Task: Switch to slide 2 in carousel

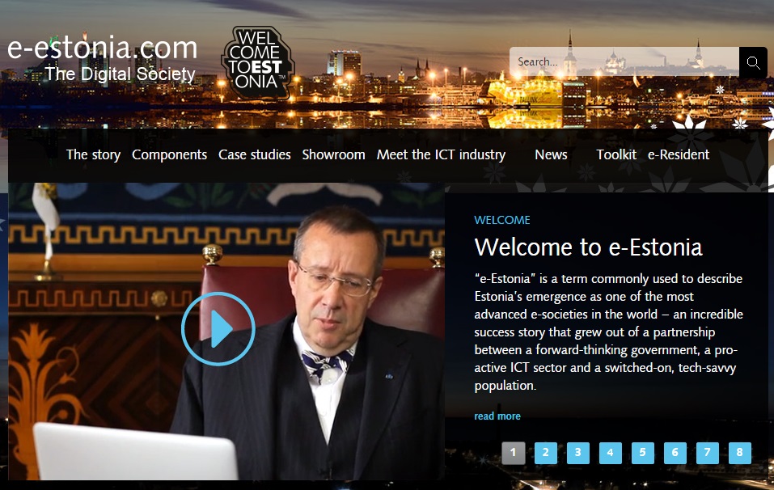Action: tap(545, 453)
